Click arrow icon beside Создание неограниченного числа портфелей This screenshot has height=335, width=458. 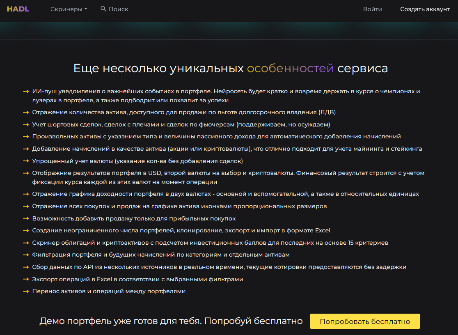(x=26, y=230)
